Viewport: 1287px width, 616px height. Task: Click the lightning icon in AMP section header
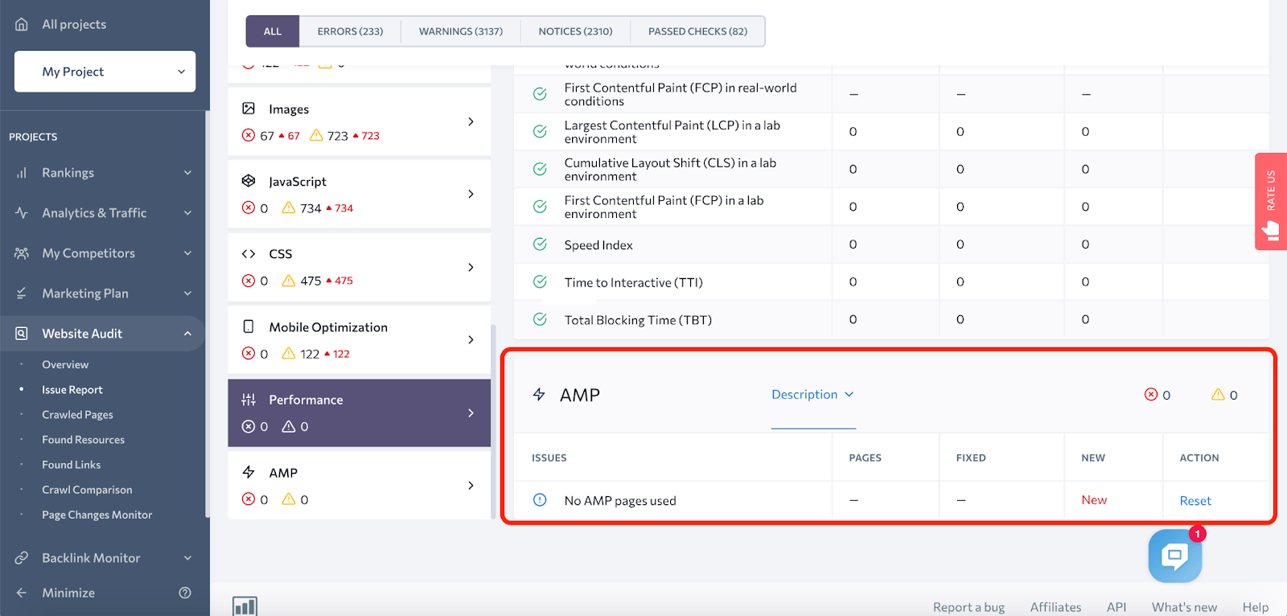coord(539,395)
